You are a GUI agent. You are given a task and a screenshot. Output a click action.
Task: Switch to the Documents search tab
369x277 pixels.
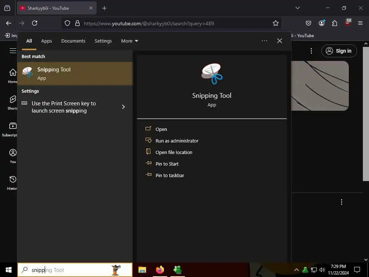[73, 41]
